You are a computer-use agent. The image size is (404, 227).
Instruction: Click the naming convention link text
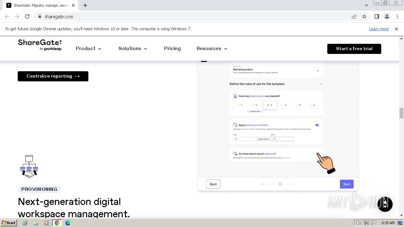[258, 125]
